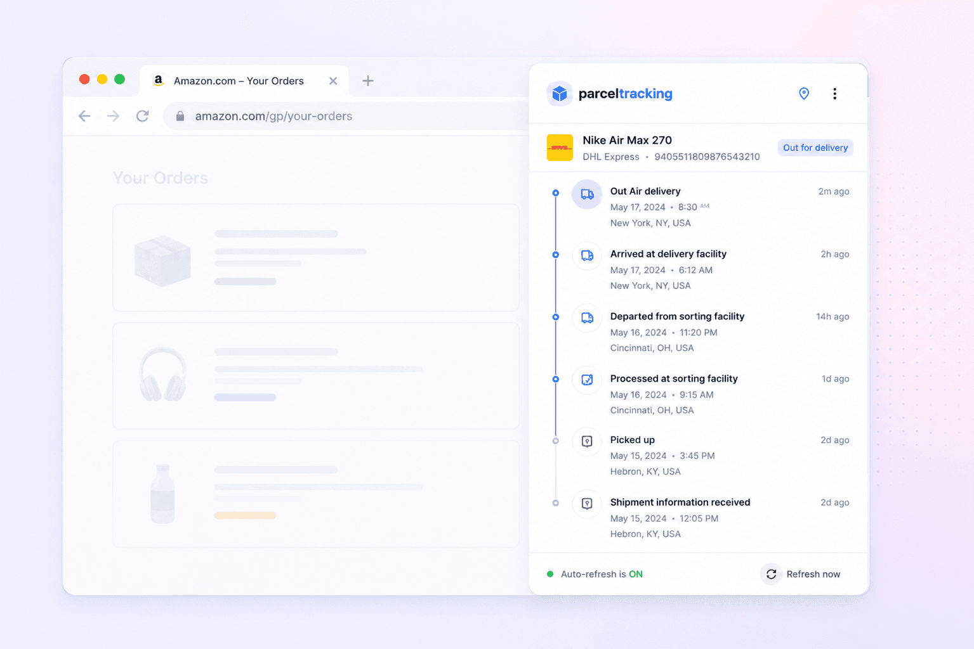Click the Arrived at delivery facility title
This screenshot has height=649, width=974.
click(x=668, y=254)
